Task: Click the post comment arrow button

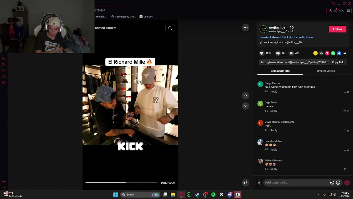Action: [347, 182]
